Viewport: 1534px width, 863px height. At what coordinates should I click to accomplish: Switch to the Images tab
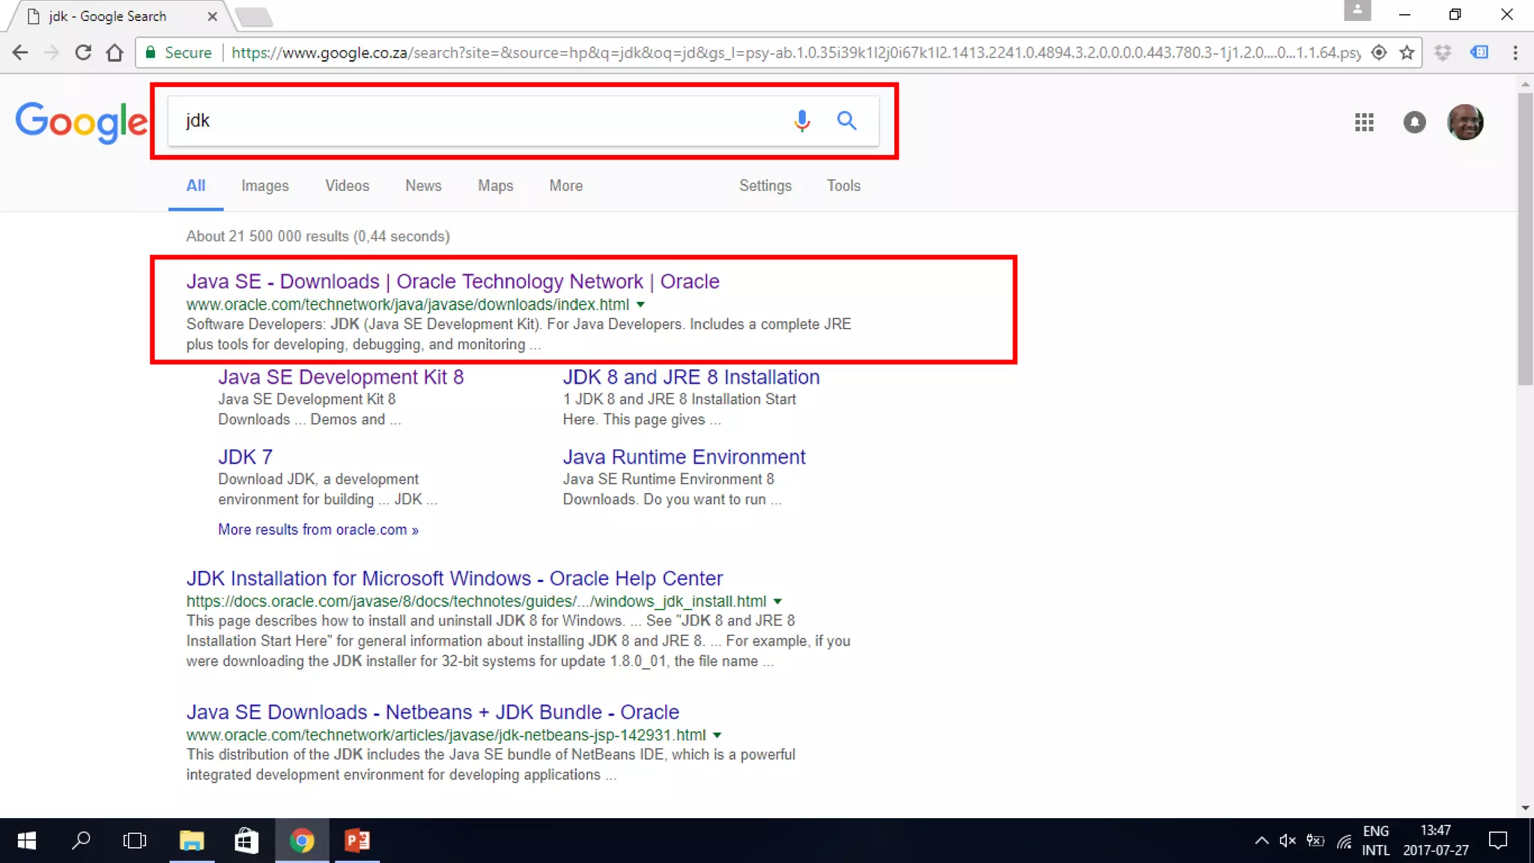(264, 186)
